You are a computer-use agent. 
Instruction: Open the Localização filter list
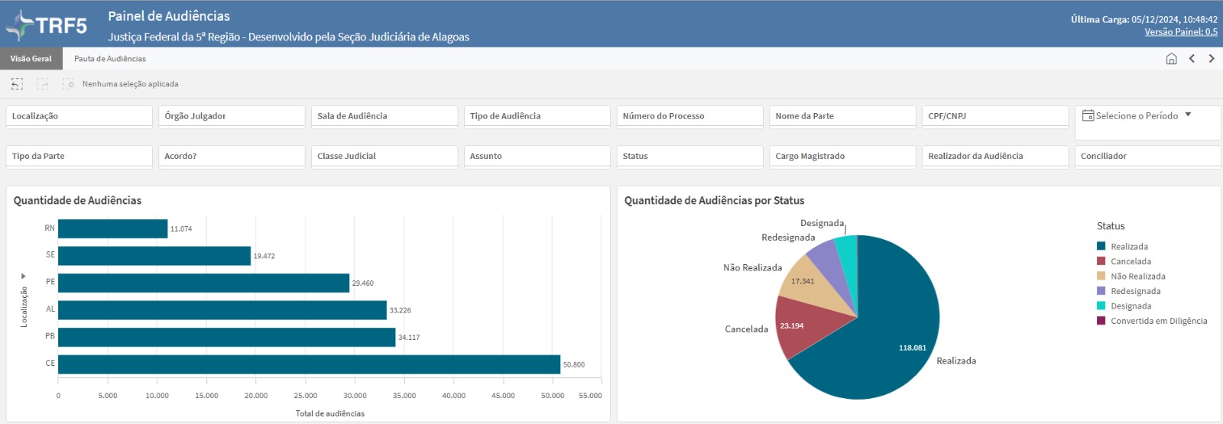pyautogui.click(x=79, y=116)
